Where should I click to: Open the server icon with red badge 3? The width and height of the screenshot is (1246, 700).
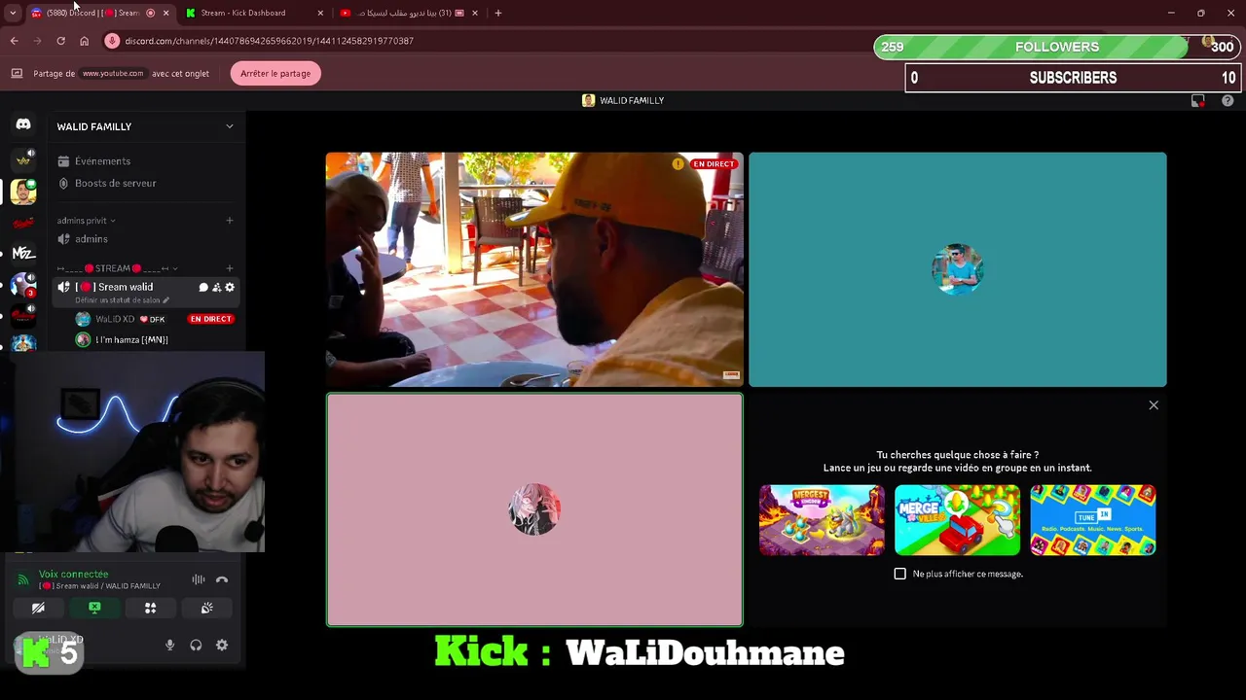tap(23, 285)
